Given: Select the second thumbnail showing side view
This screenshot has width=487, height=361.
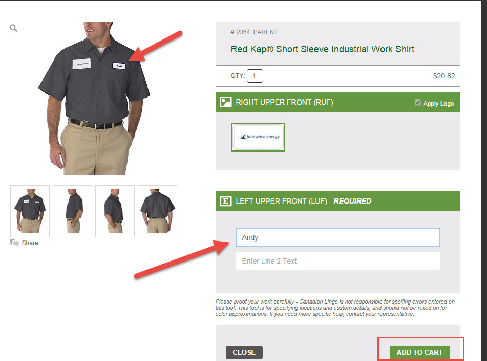Looking at the screenshot, I should (72, 211).
